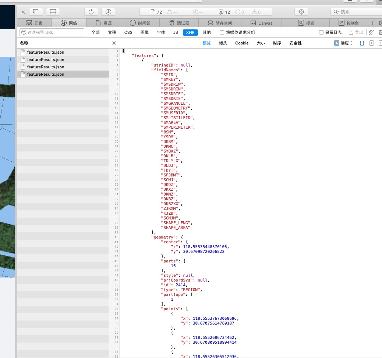This screenshot has width=382, height=358.
Task: Click the resource count 72 indicator
Action: (156, 12)
